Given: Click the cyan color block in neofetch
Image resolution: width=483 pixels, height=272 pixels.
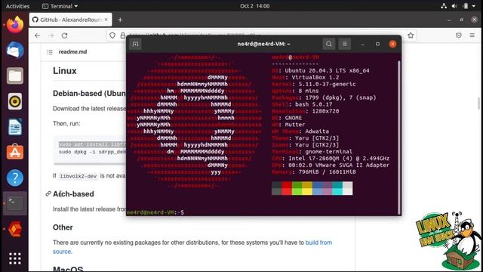Looking at the screenshot, I should [x=337, y=188].
